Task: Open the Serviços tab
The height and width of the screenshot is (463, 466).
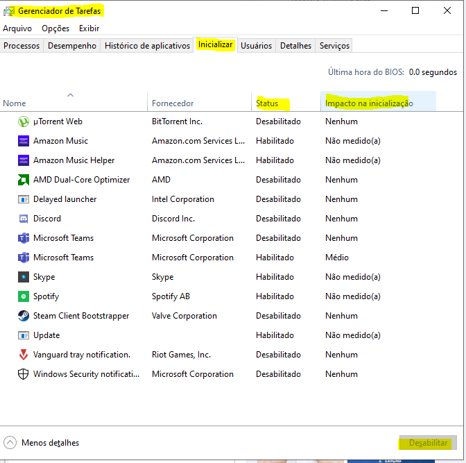Action: click(334, 46)
